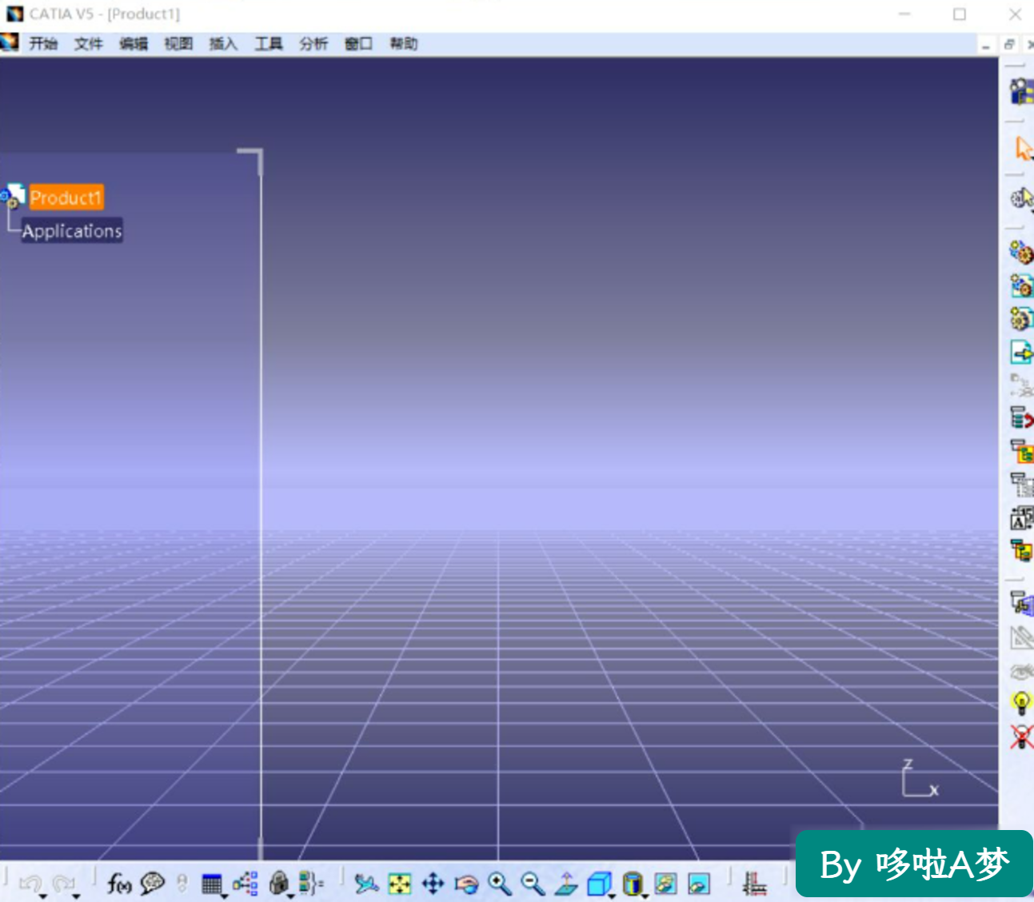Select Product1 node in the tree
1034x902 pixels.
tap(66, 198)
